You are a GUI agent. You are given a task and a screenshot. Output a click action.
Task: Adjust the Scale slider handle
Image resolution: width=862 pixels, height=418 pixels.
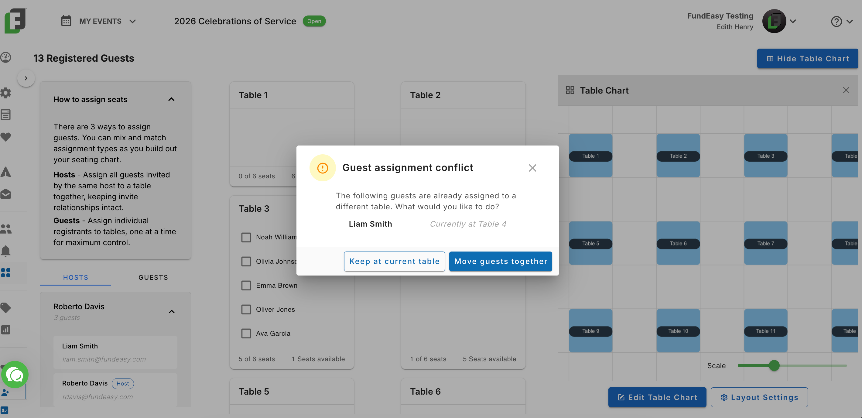(774, 365)
